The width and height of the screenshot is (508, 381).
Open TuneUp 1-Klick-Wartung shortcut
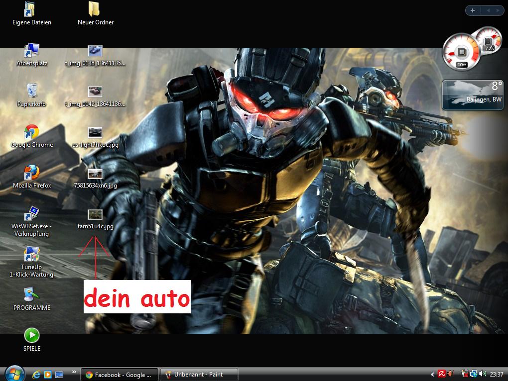coord(31,262)
